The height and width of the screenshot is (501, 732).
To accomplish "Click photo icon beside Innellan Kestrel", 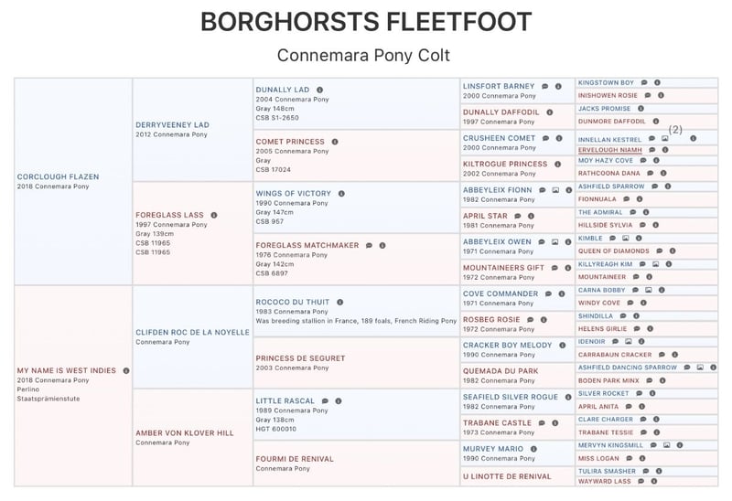I will 665,139.
